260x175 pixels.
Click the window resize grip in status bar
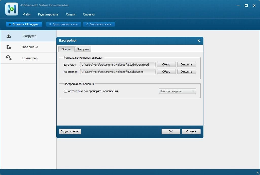point(257,172)
